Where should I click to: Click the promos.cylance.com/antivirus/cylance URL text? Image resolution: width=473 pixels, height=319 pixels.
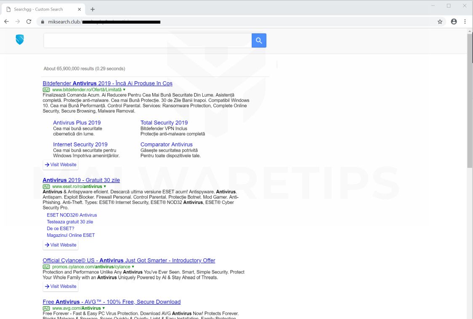(x=91, y=267)
